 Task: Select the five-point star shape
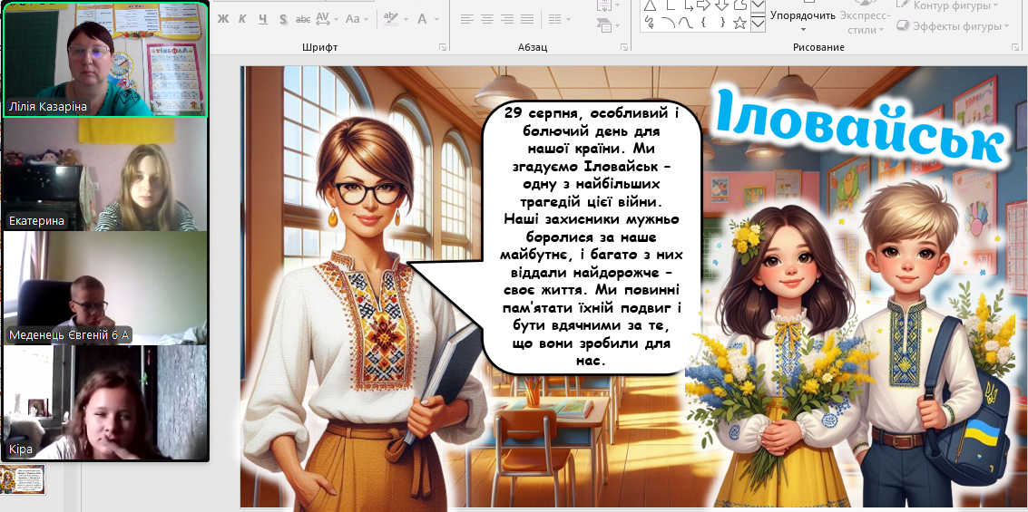point(739,23)
